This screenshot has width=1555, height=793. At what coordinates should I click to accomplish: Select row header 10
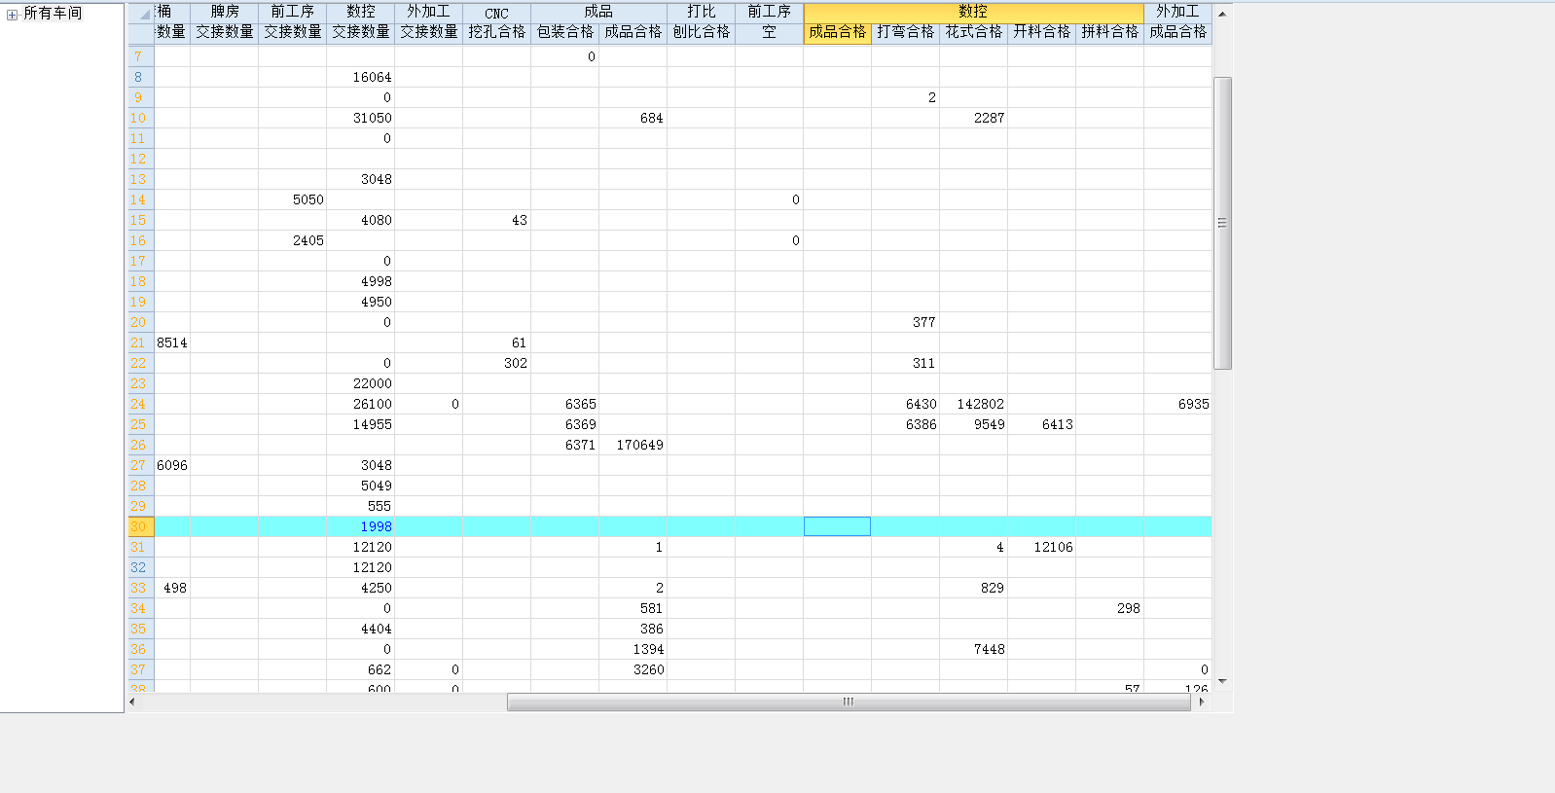pyautogui.click(x=141, y=118)
